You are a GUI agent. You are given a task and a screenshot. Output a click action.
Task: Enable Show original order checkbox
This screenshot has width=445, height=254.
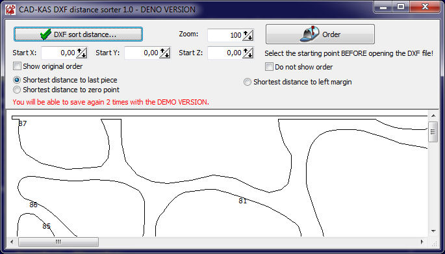17,66
